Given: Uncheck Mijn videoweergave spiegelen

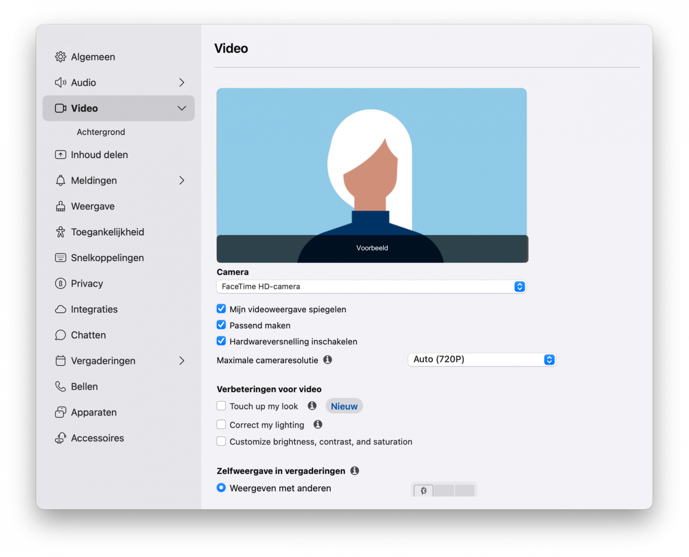Looking at the screenshot, I should click(x=221, y=308).
